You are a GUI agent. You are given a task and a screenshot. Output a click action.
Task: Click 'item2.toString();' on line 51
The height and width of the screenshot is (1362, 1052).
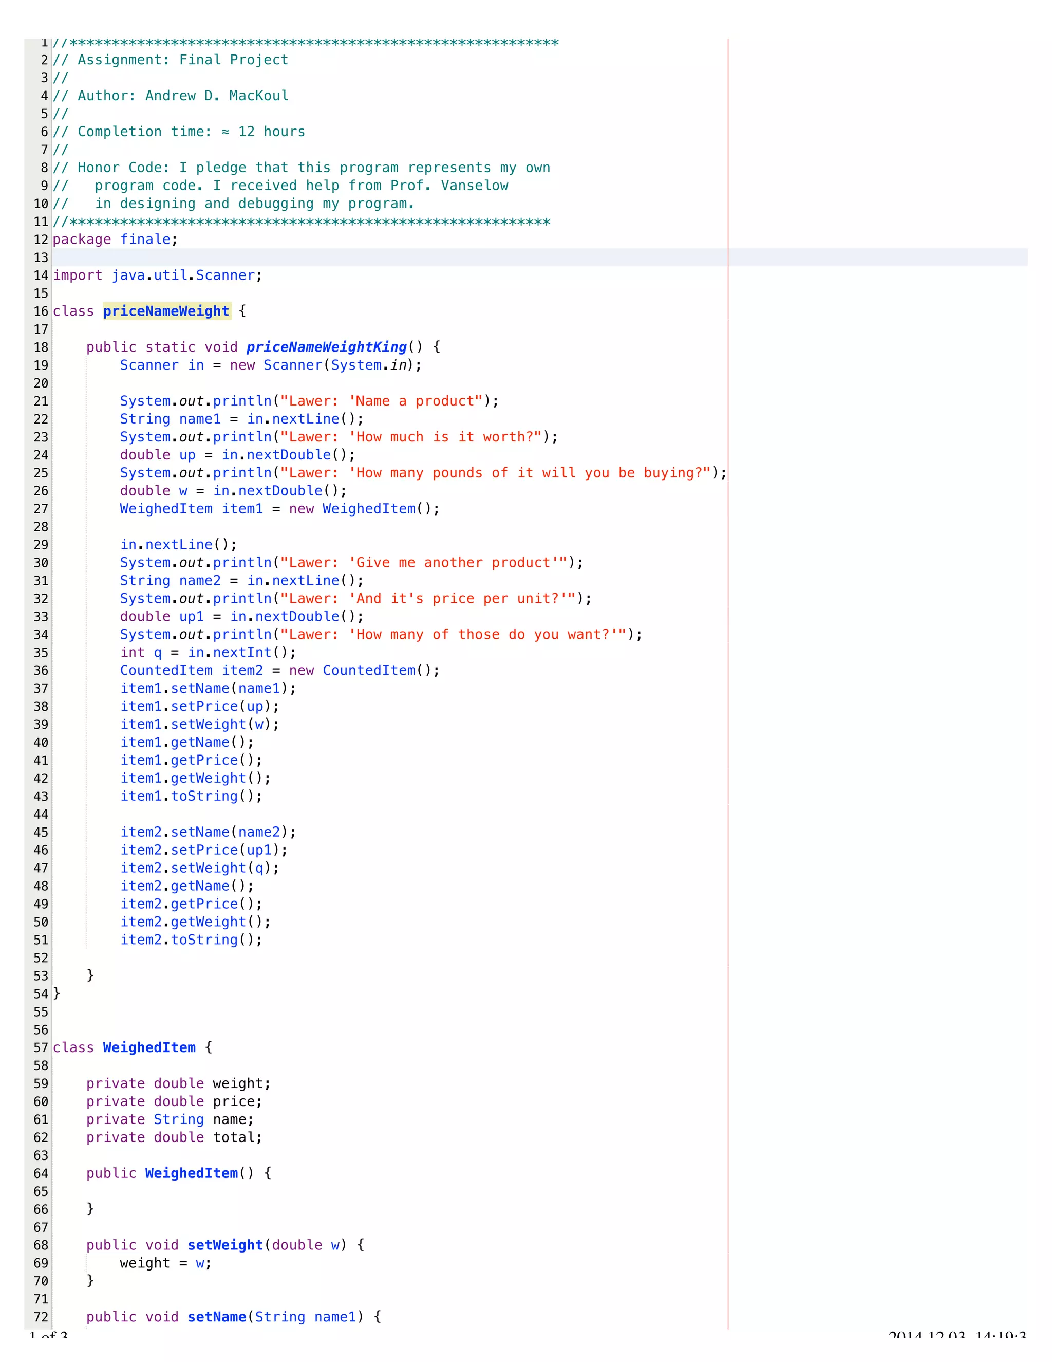click(191, 940)
